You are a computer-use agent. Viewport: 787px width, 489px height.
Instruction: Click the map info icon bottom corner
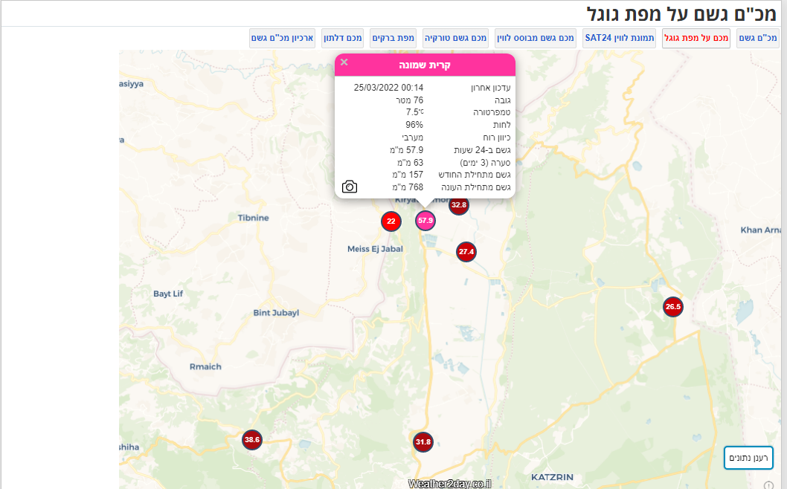click(x=768, y=485)
